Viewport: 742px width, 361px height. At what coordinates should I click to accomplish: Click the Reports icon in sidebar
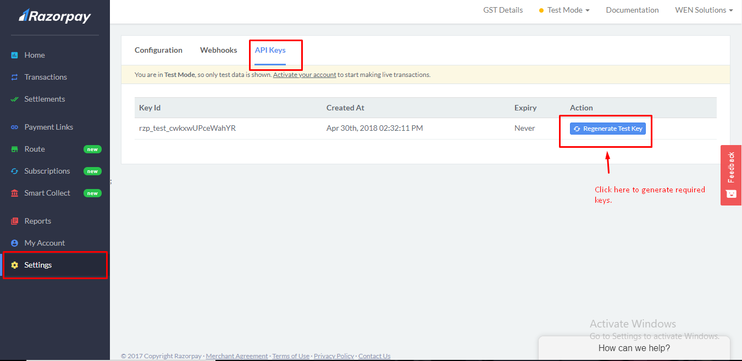[x=15, y=221]
